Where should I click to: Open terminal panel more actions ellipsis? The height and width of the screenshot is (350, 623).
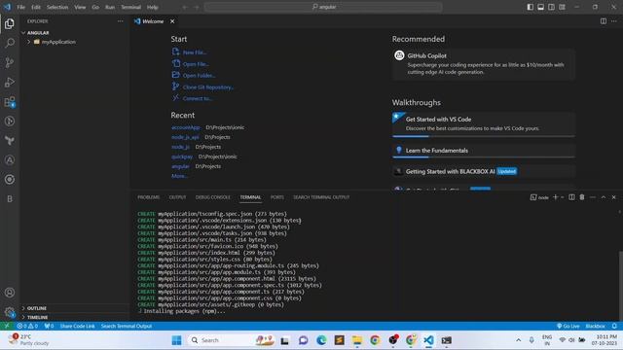pos(593,197)
